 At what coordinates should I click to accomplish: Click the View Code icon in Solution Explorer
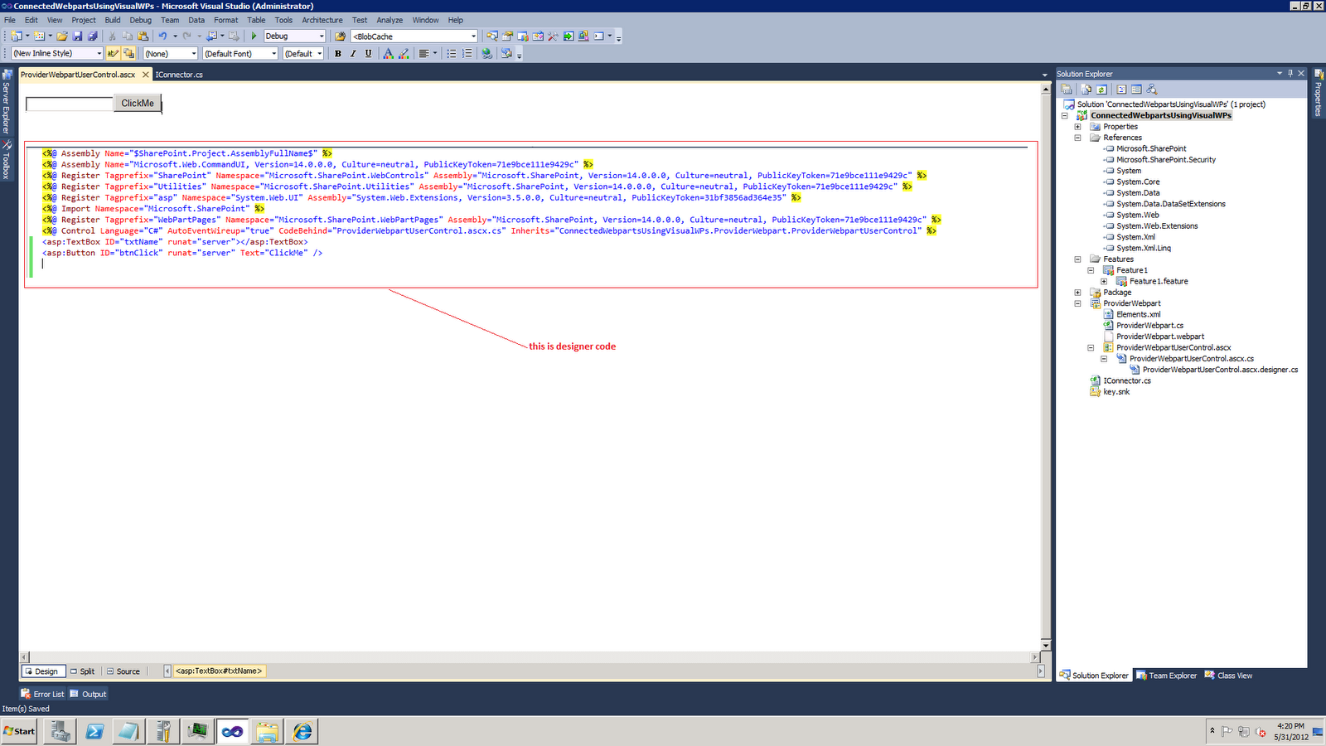pyautogui.click(x=1121, y=90)
